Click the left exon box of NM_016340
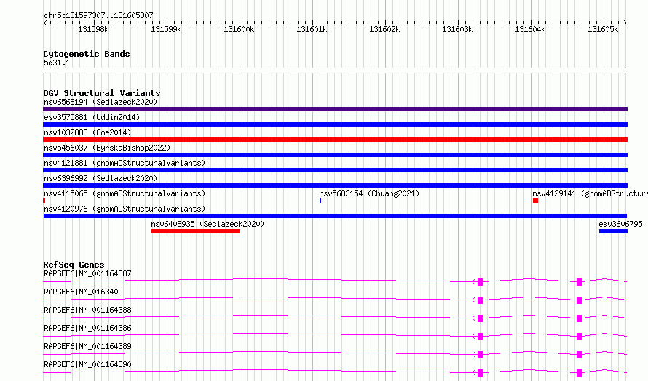 (481, 300)
